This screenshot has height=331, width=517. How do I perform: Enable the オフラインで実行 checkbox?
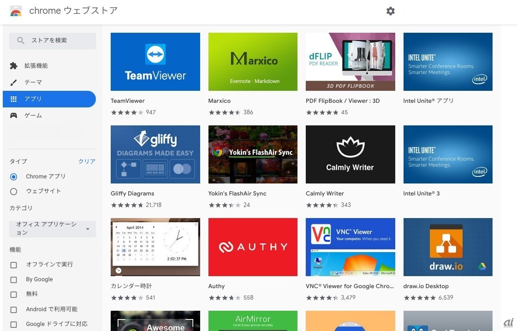click(x=13, y=265)
